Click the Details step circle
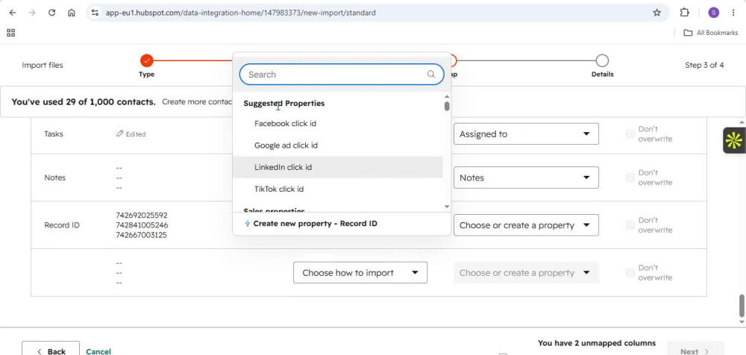Image resolution: width=746 pixels, height=355 pixels. pyautogui.click(x=602, y=60)
